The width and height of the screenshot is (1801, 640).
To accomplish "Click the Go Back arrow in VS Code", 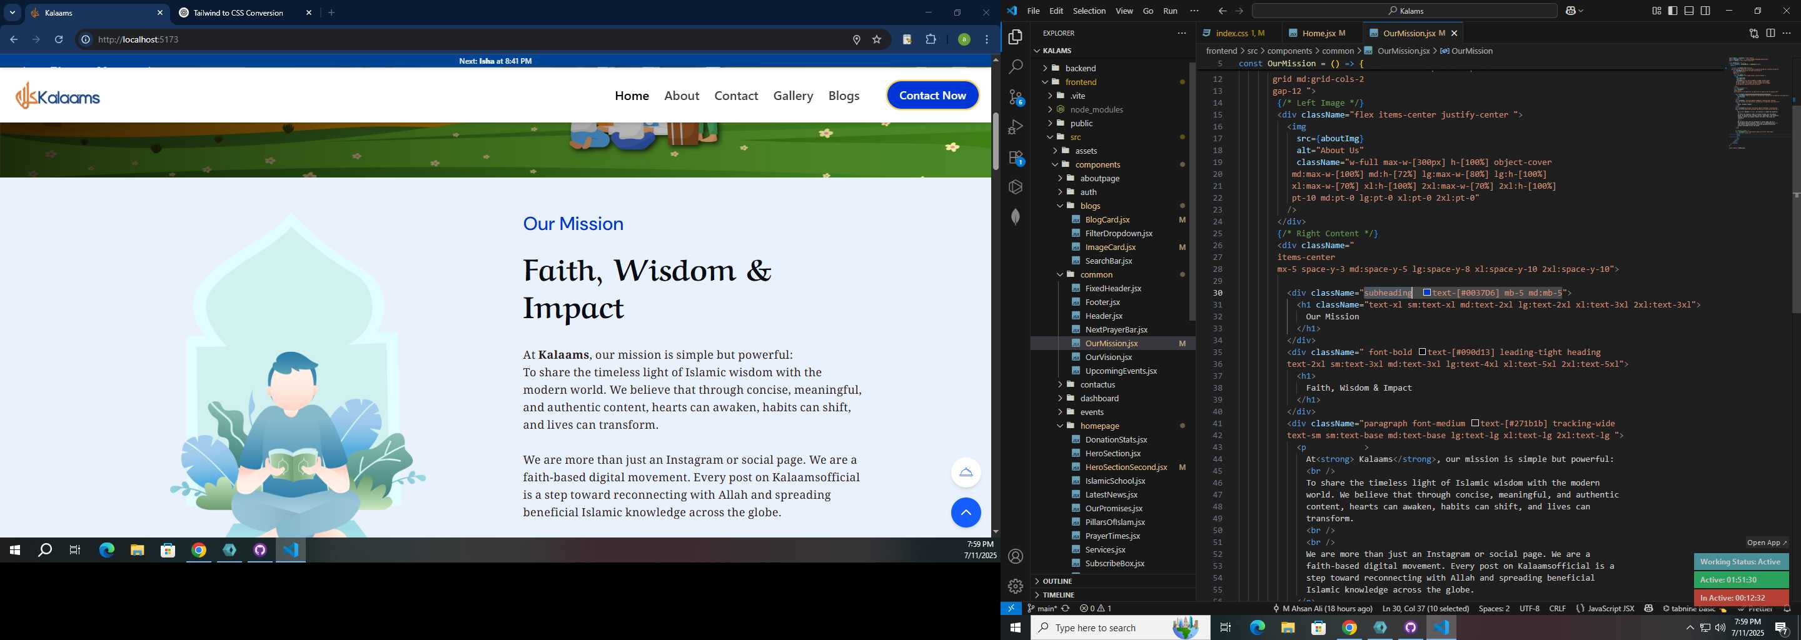I will click(1222, 11).
